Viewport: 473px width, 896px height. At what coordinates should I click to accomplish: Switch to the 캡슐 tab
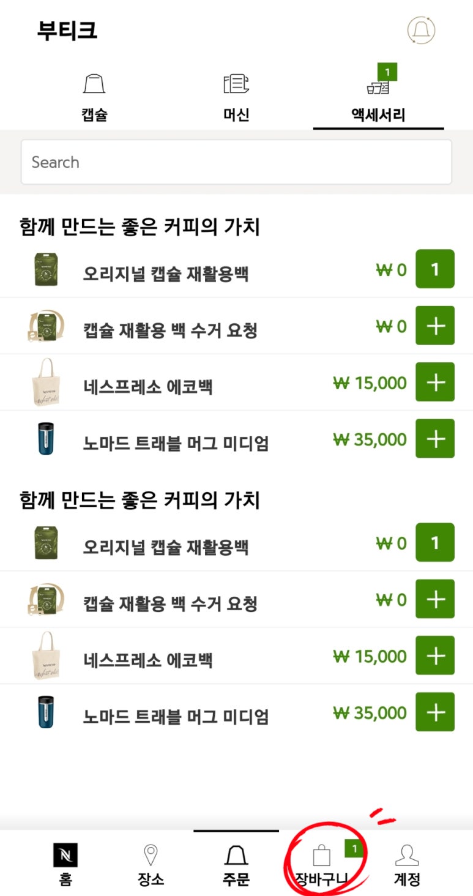pos(94,98)
